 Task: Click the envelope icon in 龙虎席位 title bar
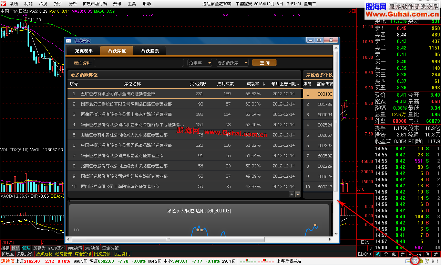(69, 41)
